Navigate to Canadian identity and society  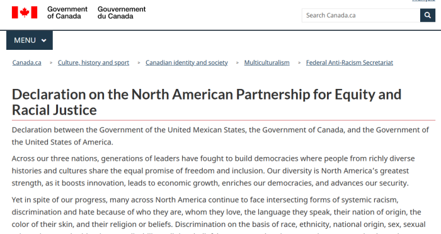pyautogui.click(x=186, y=62)
